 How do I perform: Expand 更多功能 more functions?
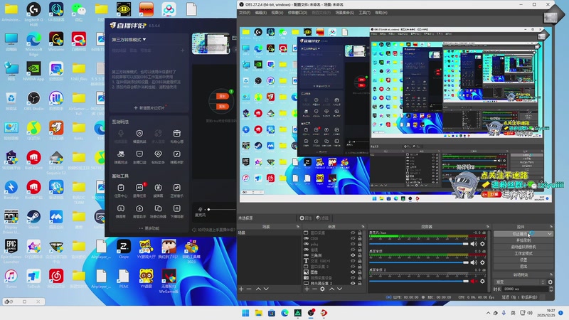coord(149,228)
